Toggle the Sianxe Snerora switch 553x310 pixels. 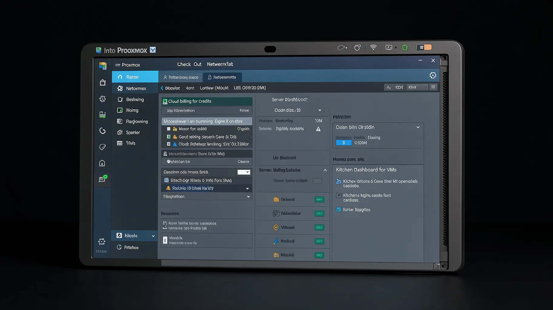317,181
